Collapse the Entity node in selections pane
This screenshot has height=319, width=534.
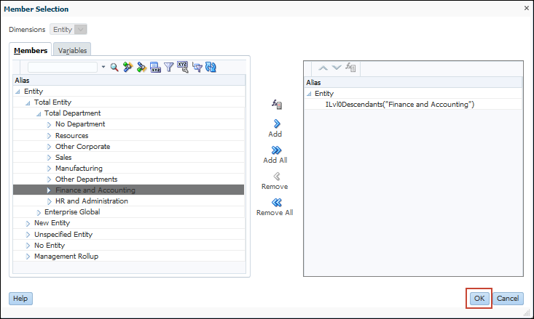309,94
